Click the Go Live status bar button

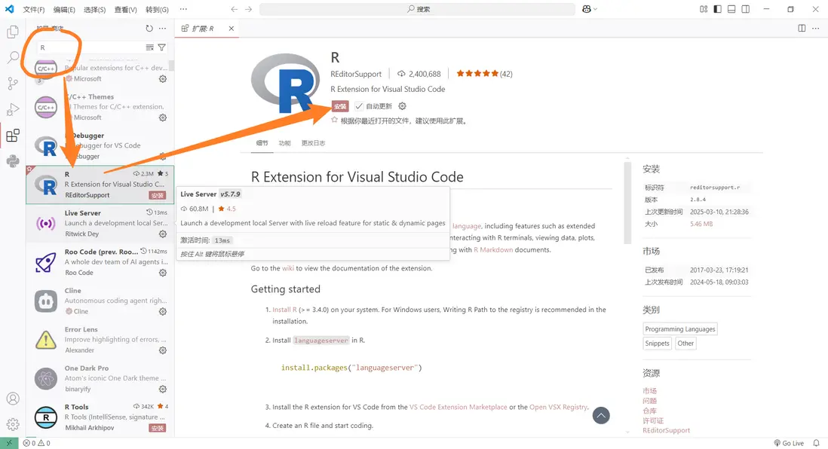click(x=789, y=443)
